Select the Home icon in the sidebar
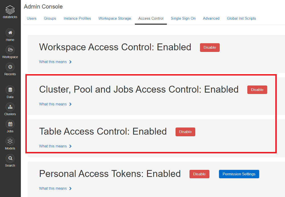Viewport: 285px width, 197px height. (x=10, y=33)
